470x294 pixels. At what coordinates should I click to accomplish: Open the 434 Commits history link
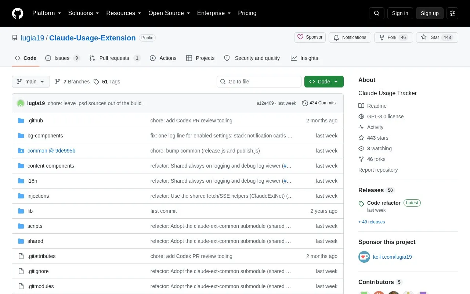click(319, 103)
